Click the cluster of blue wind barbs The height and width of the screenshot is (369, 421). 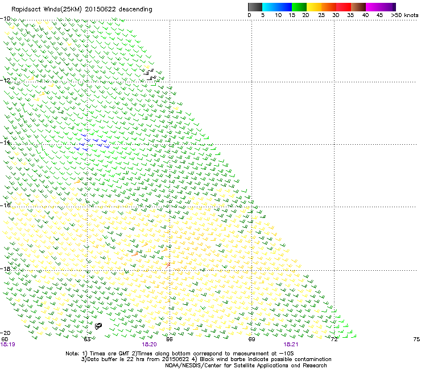pos(92,142)
